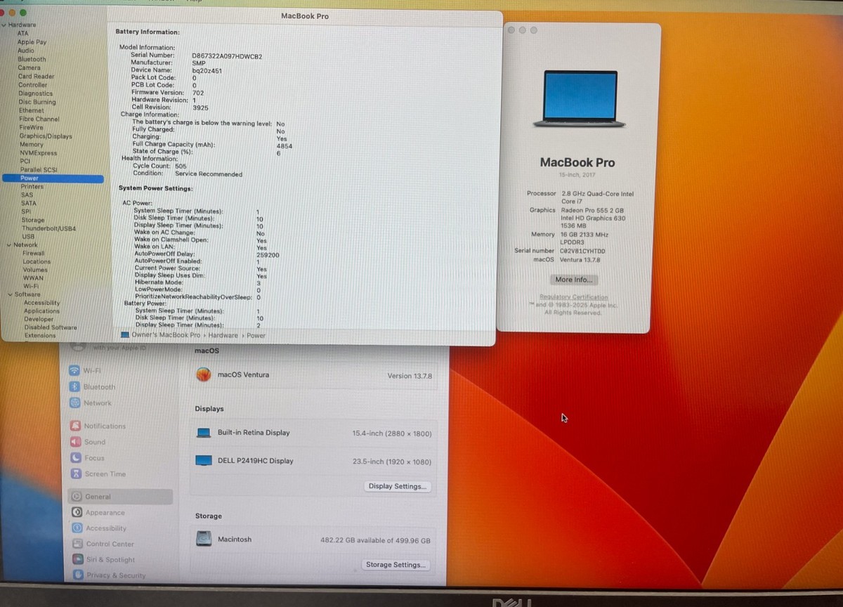The image size is (843, 607).
Task: Click the Built-in Retina Display laptop icon
Action: coord(204,433)
